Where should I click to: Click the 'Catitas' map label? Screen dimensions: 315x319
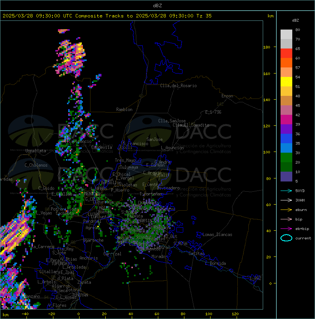pyautogui.click(x=196, y=253)
